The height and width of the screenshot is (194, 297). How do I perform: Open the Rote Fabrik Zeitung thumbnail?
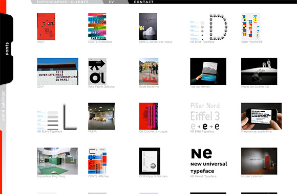(97, 71)
